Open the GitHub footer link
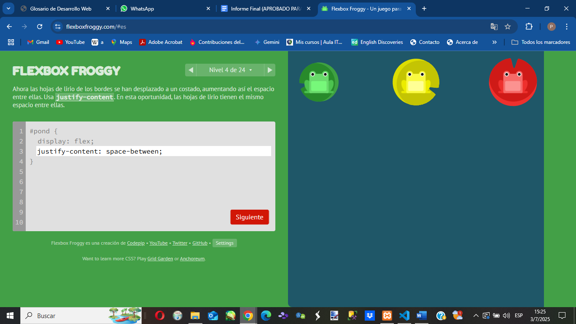The width and height of the screenshot is (576, 324). (x=200, y=243)
